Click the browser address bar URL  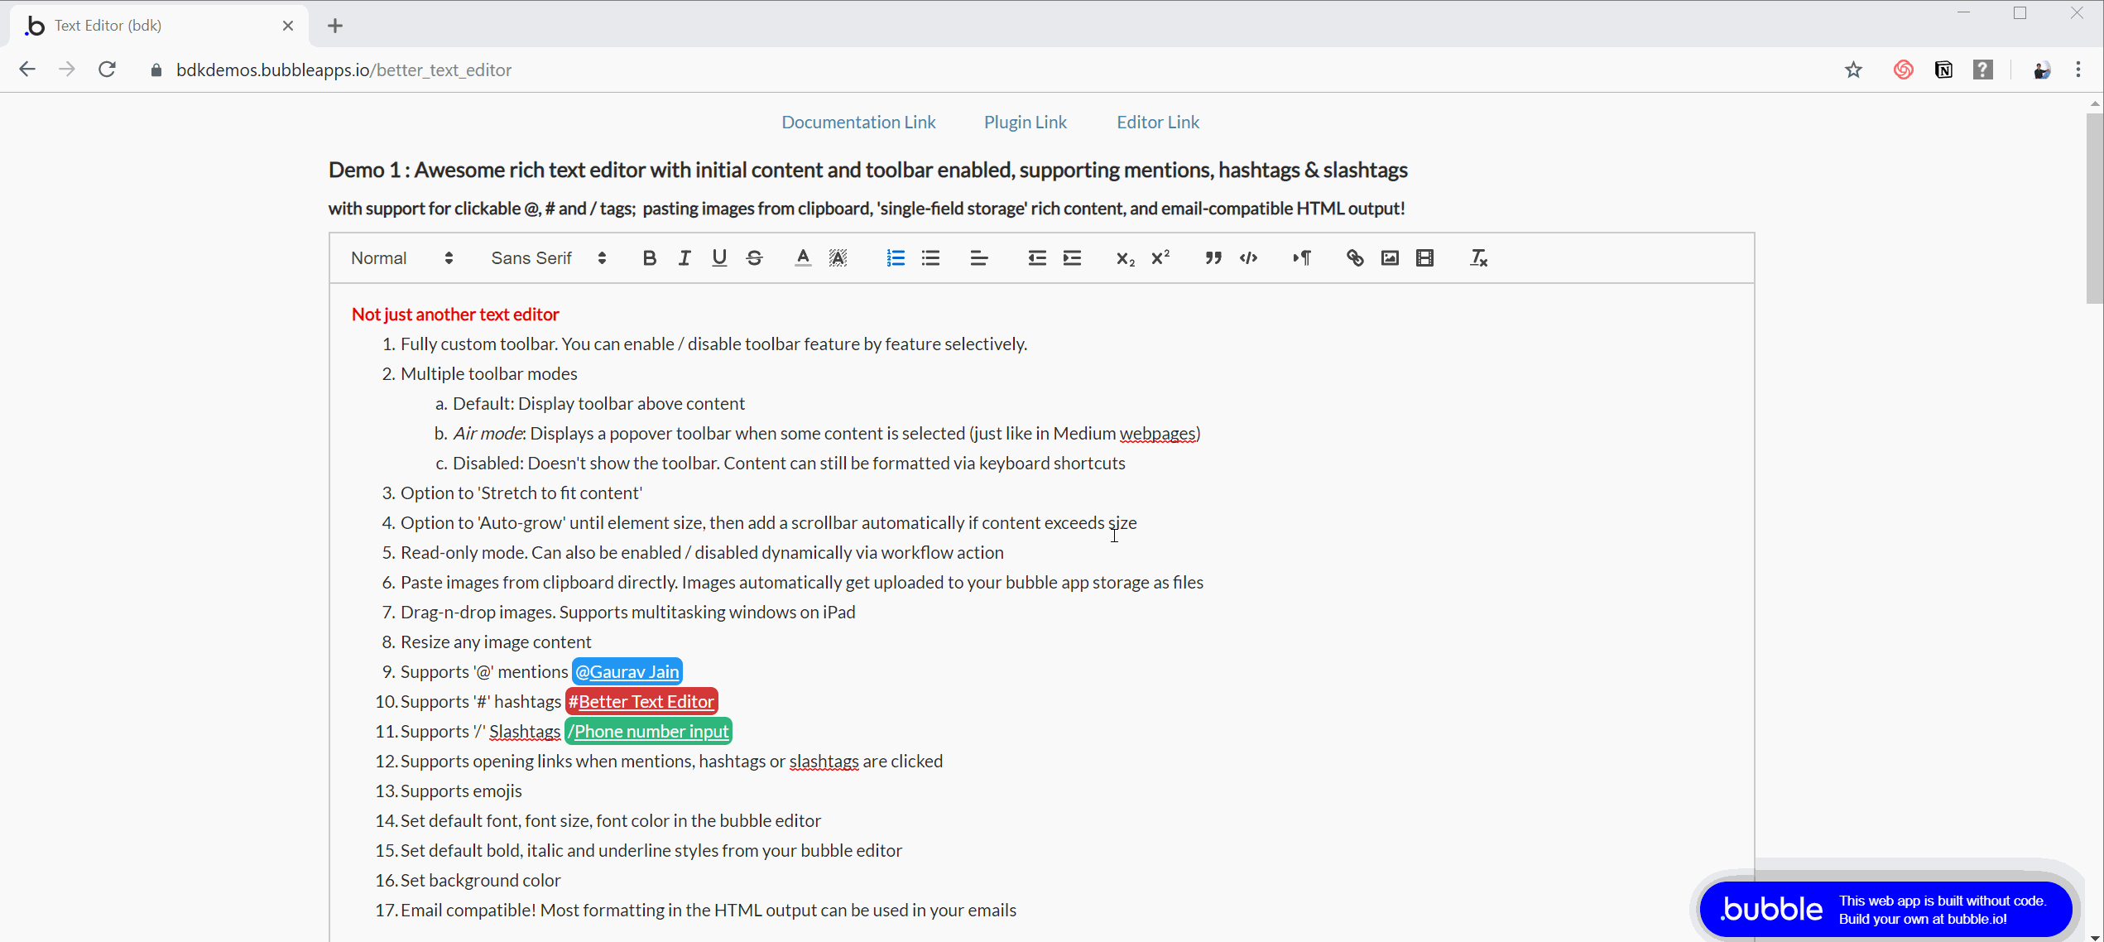point(343,70)
